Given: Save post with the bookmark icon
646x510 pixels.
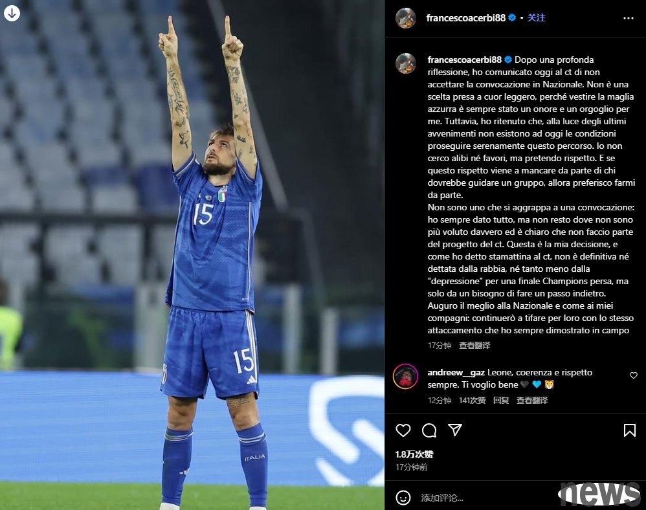Looking at the screenshot, I should (x=630, y=430).
